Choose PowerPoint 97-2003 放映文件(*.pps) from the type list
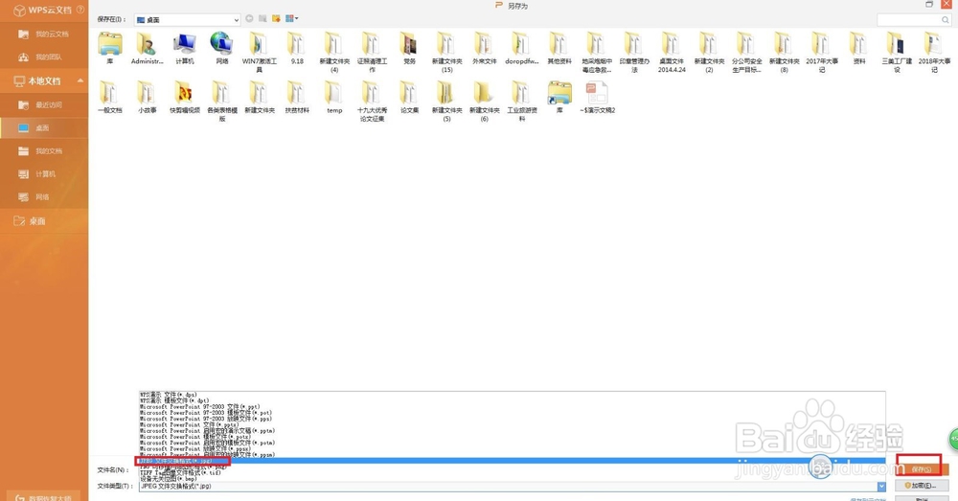The image size is (958, 501). click(x=512, y=420)
